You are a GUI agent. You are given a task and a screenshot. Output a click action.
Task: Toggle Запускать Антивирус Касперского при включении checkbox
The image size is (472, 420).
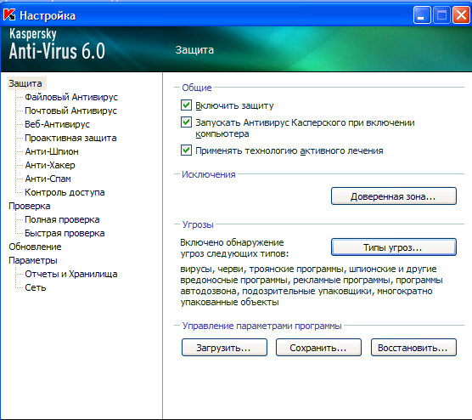click(186, 122)
